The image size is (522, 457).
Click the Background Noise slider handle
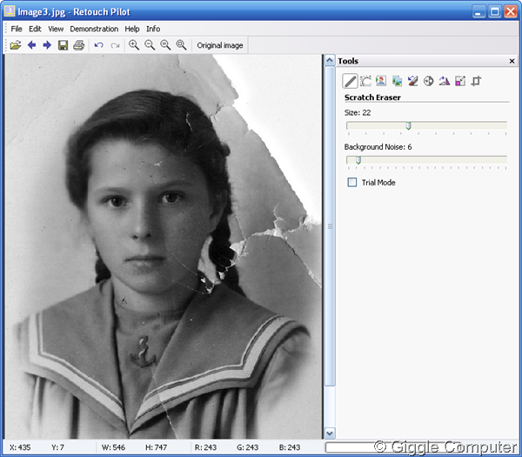tap(358, 160)
